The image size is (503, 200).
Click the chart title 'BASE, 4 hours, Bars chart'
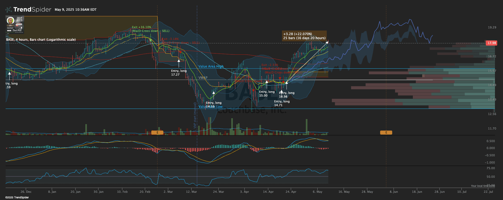click(41, 40)
